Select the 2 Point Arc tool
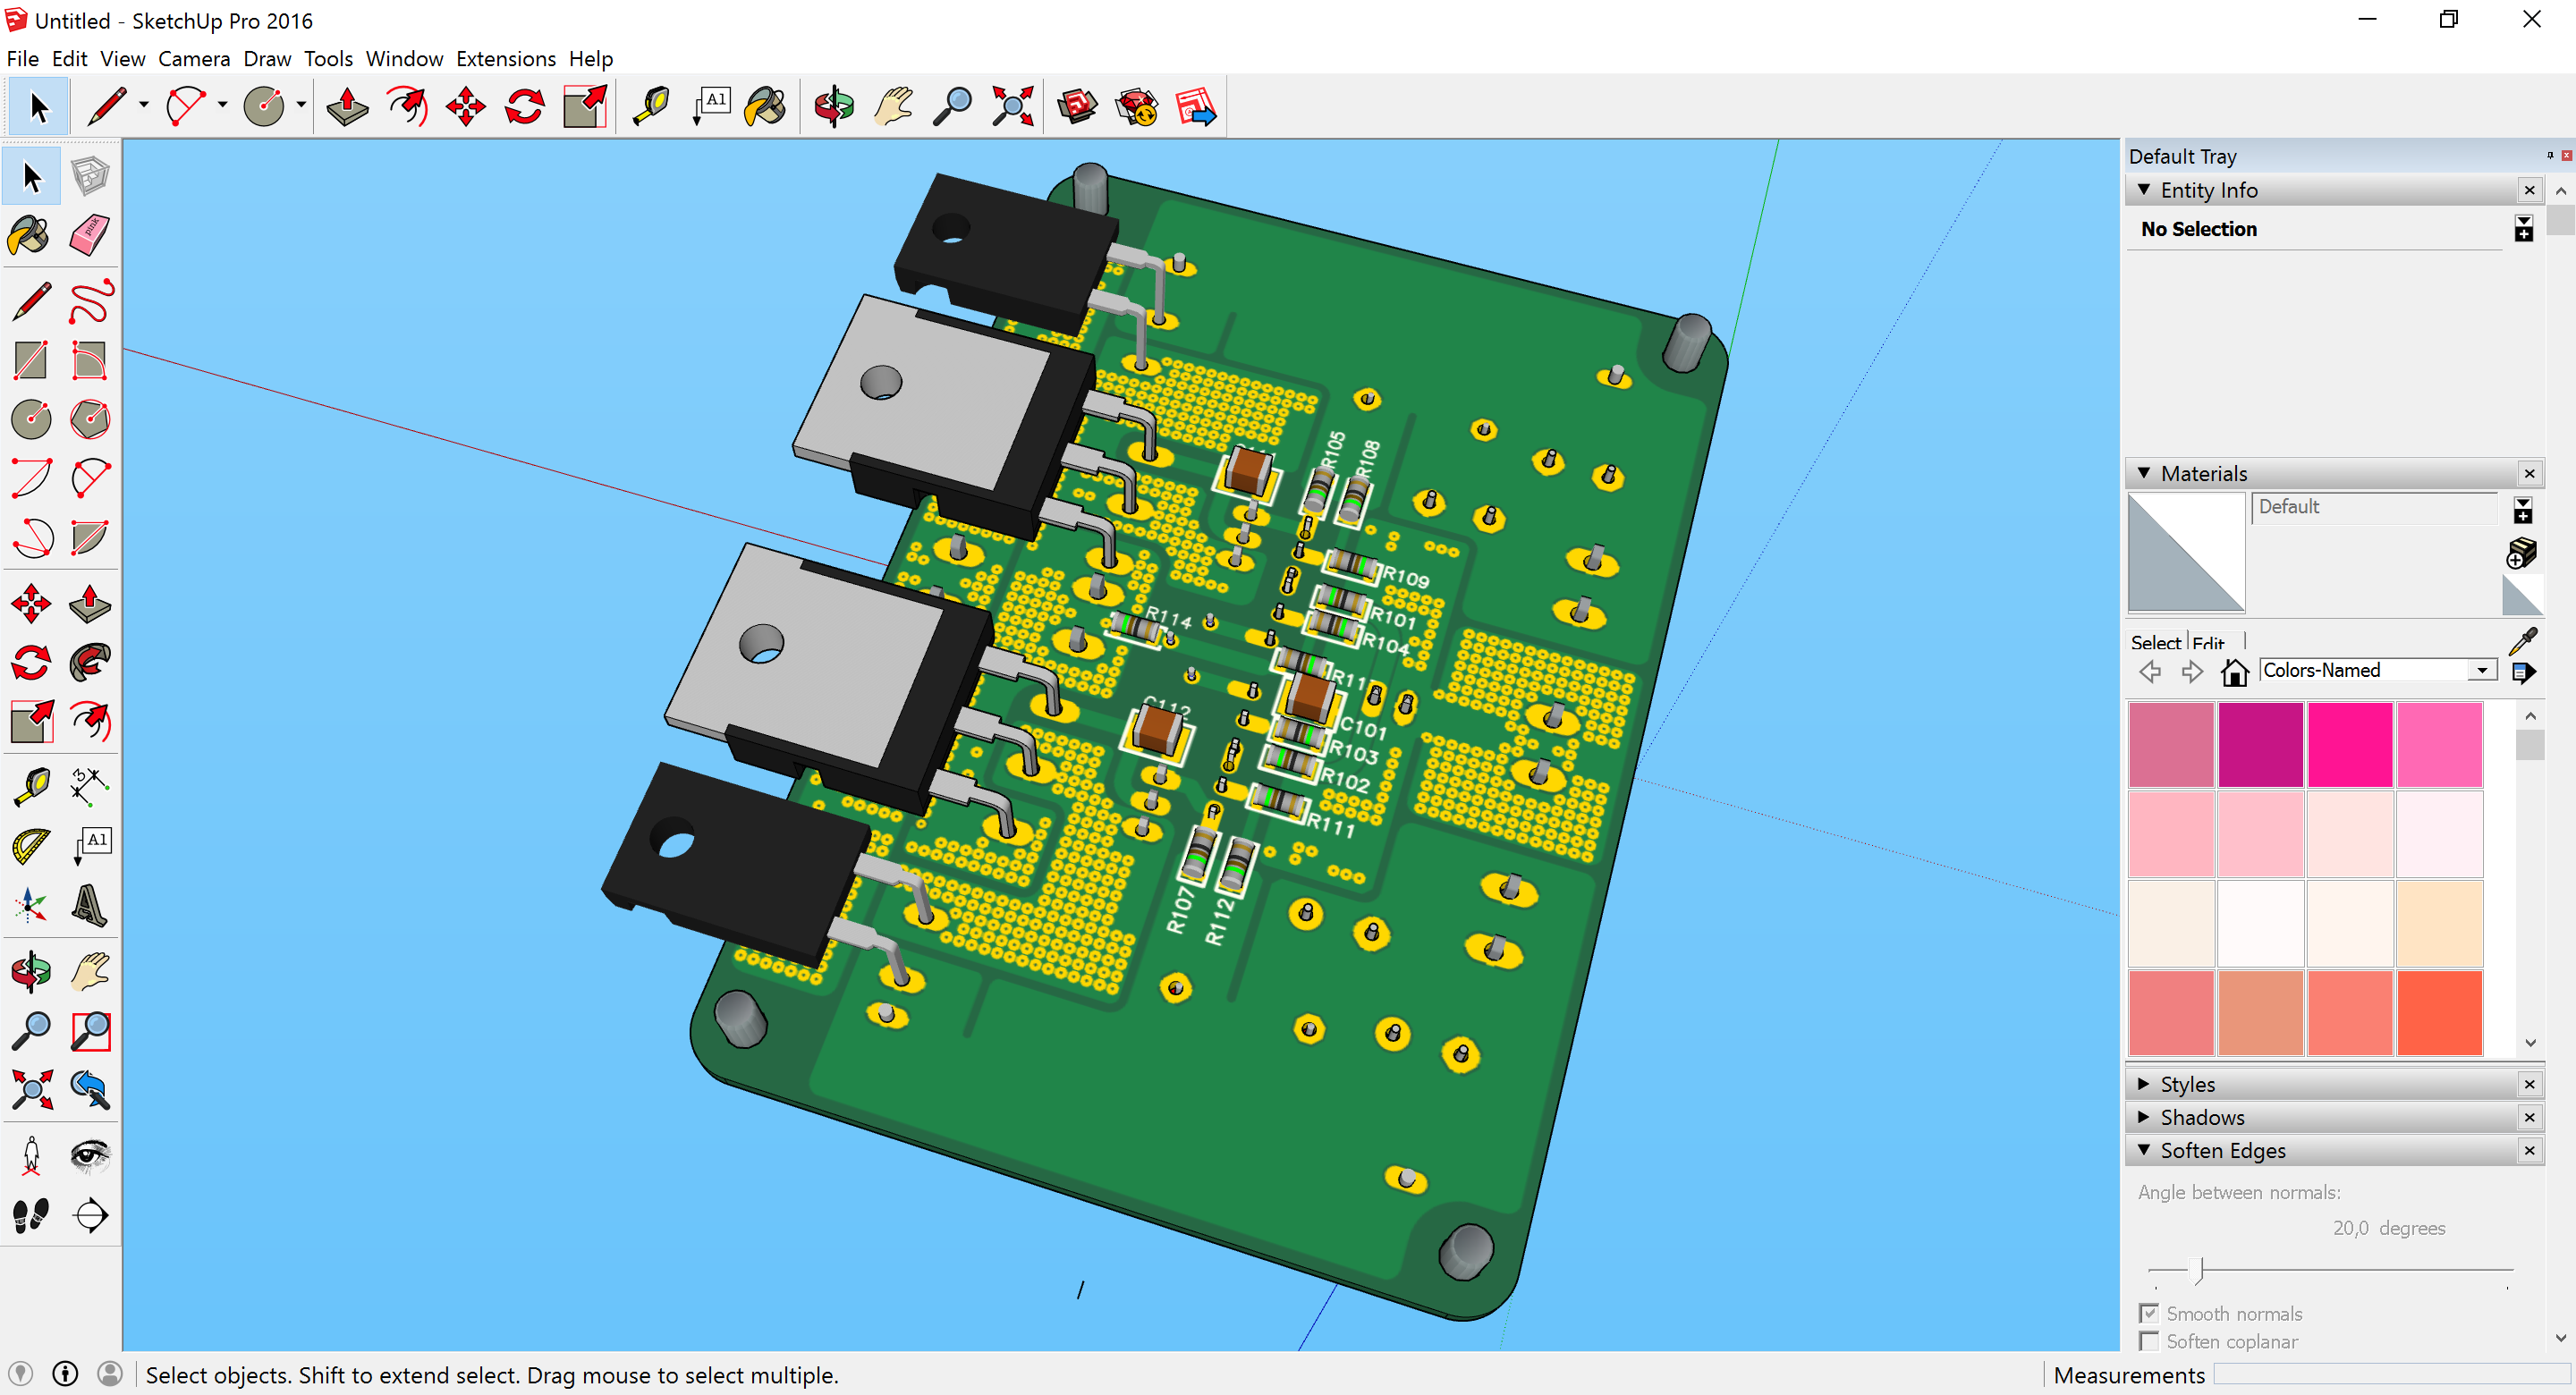 [x=31, y=478]
